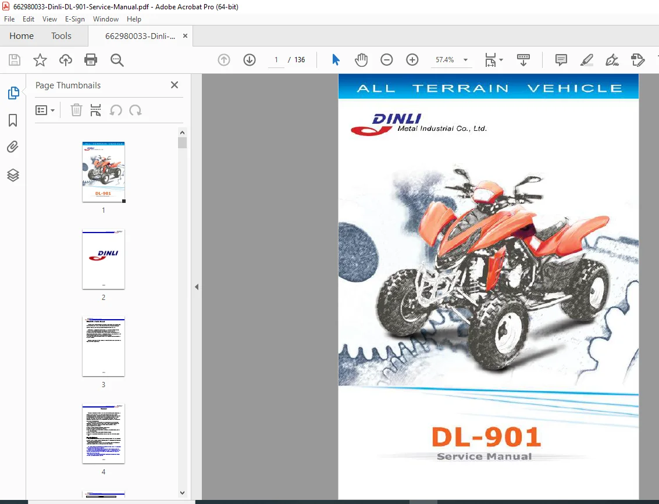Viewport: 659px width, 504px height.
Task: Close the 662980033-Dinli document tab
Action: click(x=185, y=36)
